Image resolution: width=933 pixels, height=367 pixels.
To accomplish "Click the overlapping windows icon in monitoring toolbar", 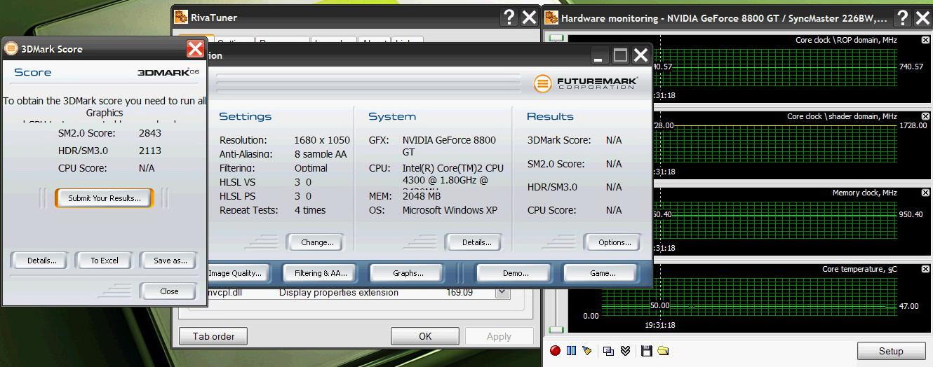I will (609, 351).
